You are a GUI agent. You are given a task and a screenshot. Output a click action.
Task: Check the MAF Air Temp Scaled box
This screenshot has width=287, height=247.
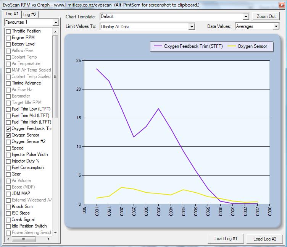[8, 70]
